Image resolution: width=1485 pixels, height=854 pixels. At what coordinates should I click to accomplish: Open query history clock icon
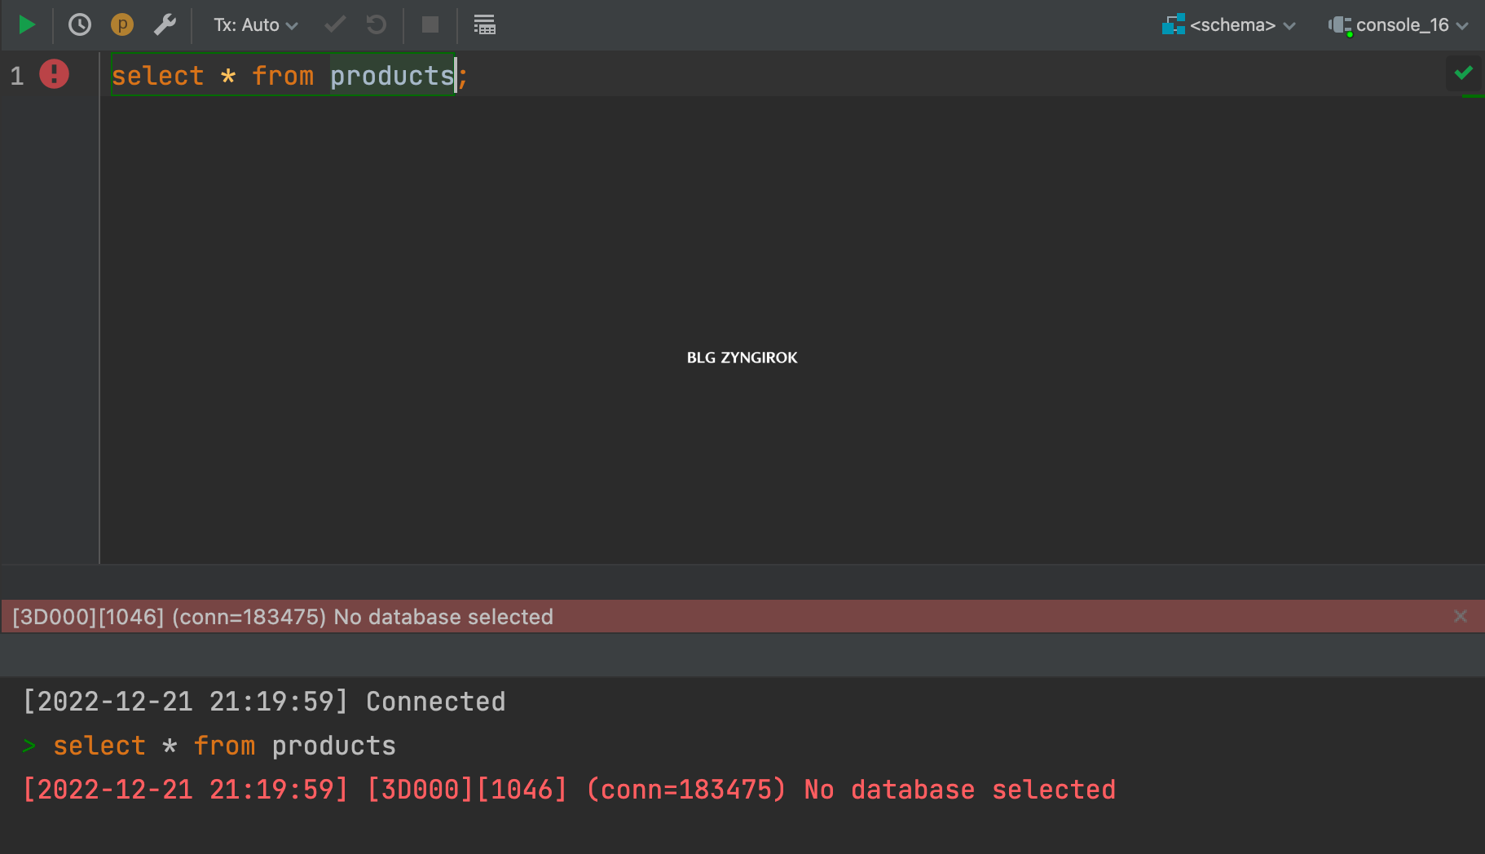[x=80, y=25]
